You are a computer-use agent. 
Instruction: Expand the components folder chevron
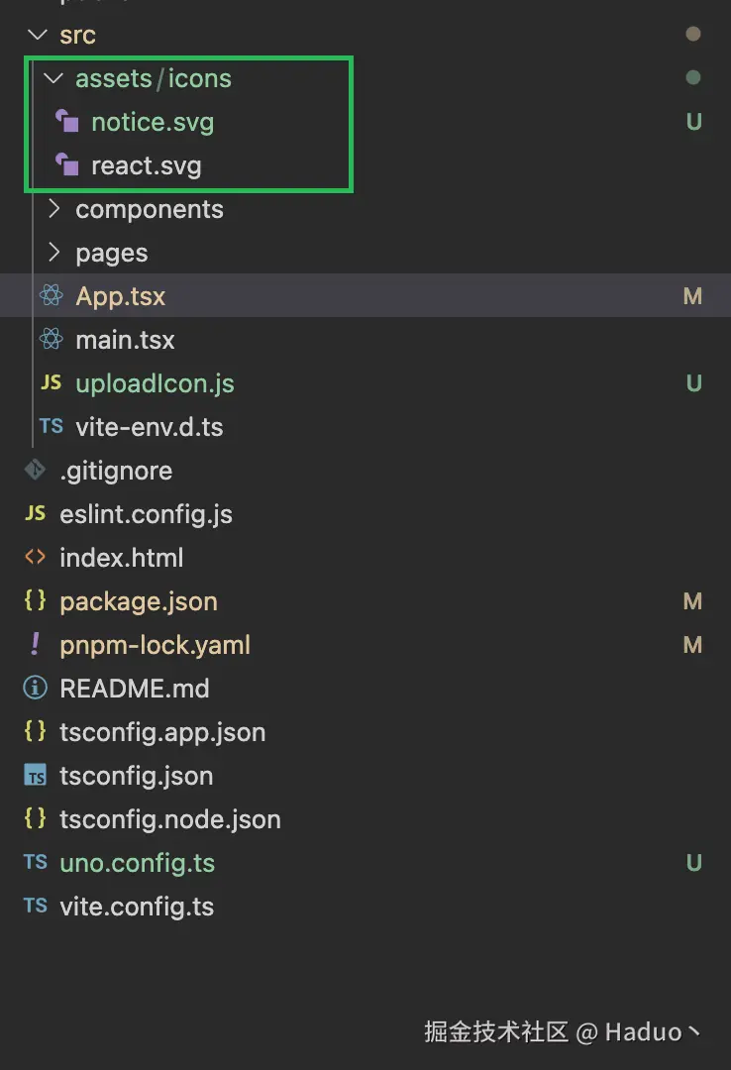[x=53, y=209]
